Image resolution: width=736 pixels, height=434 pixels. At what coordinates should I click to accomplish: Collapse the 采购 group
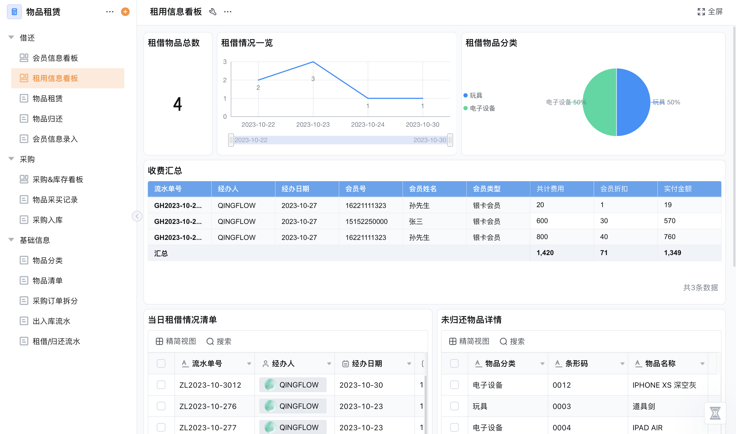(11, 159)
